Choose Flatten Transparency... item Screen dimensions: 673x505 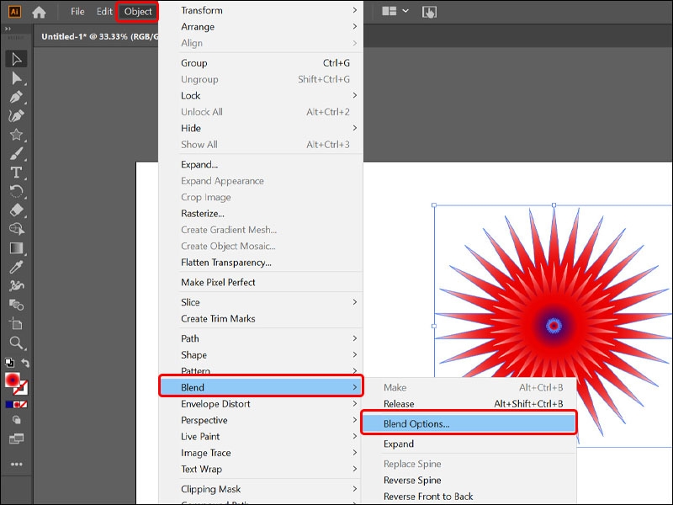[x=261, y=263]
